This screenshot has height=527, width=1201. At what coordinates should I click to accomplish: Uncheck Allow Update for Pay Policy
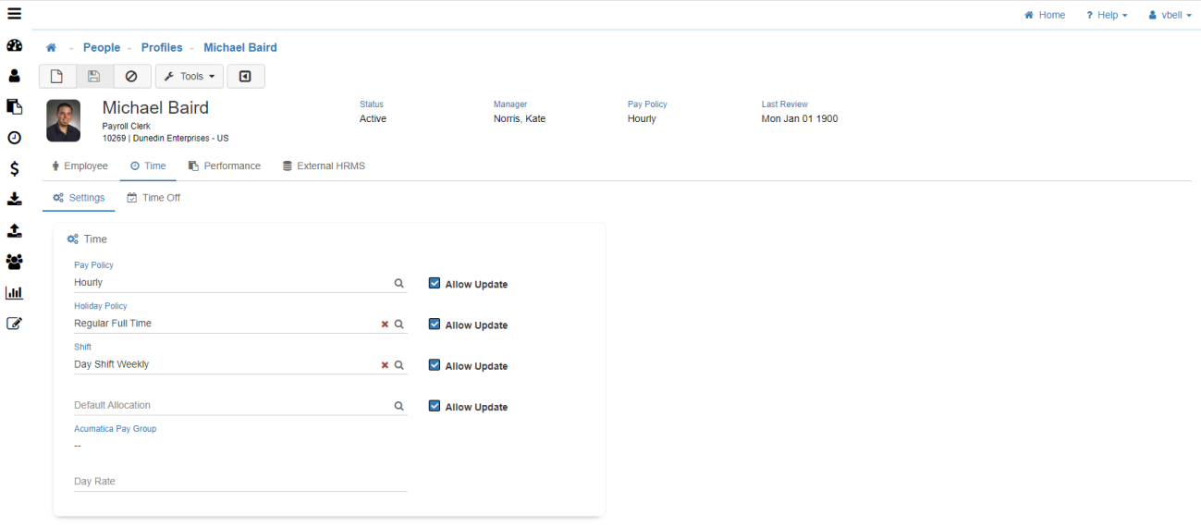tap(435, 284)
